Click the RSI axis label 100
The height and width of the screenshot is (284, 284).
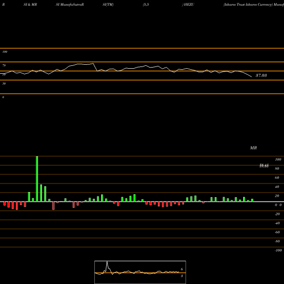(x=5, y=52)
